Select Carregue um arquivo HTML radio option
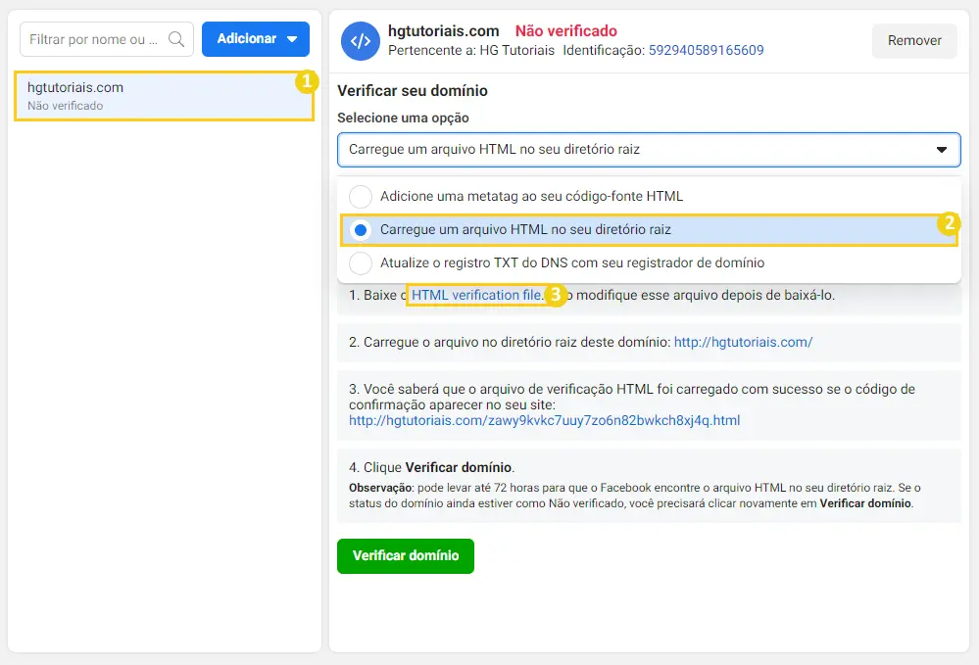This screenshot has height=665, width=979. (x=649, y=229)
